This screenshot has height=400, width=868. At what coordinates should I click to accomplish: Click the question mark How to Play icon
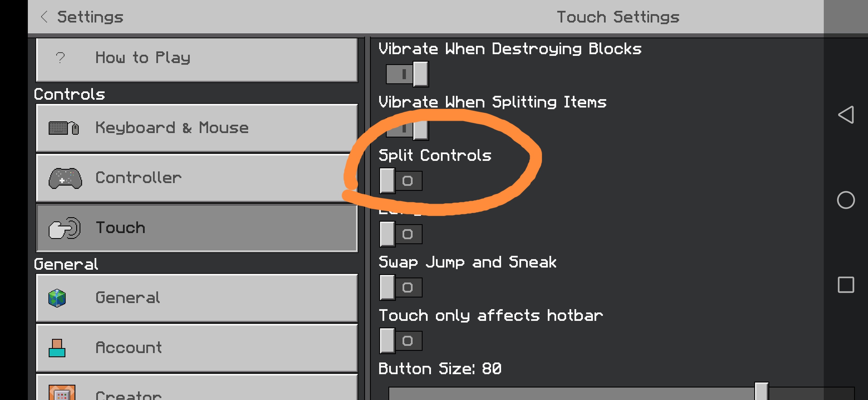[60, 58]
